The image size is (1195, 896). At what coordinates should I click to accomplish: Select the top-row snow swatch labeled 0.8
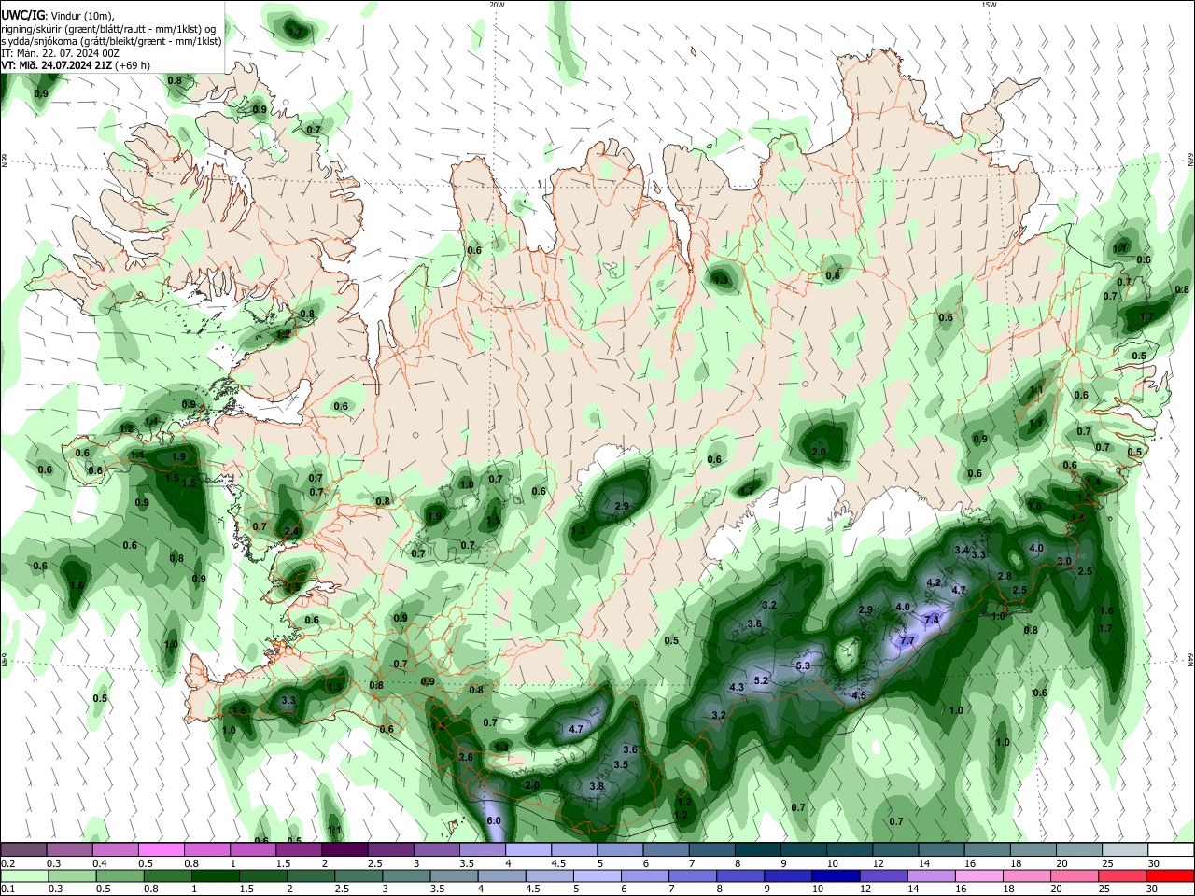[x=206, y=849]
